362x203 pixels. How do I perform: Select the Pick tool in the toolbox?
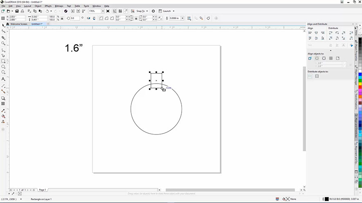(3, 26)
